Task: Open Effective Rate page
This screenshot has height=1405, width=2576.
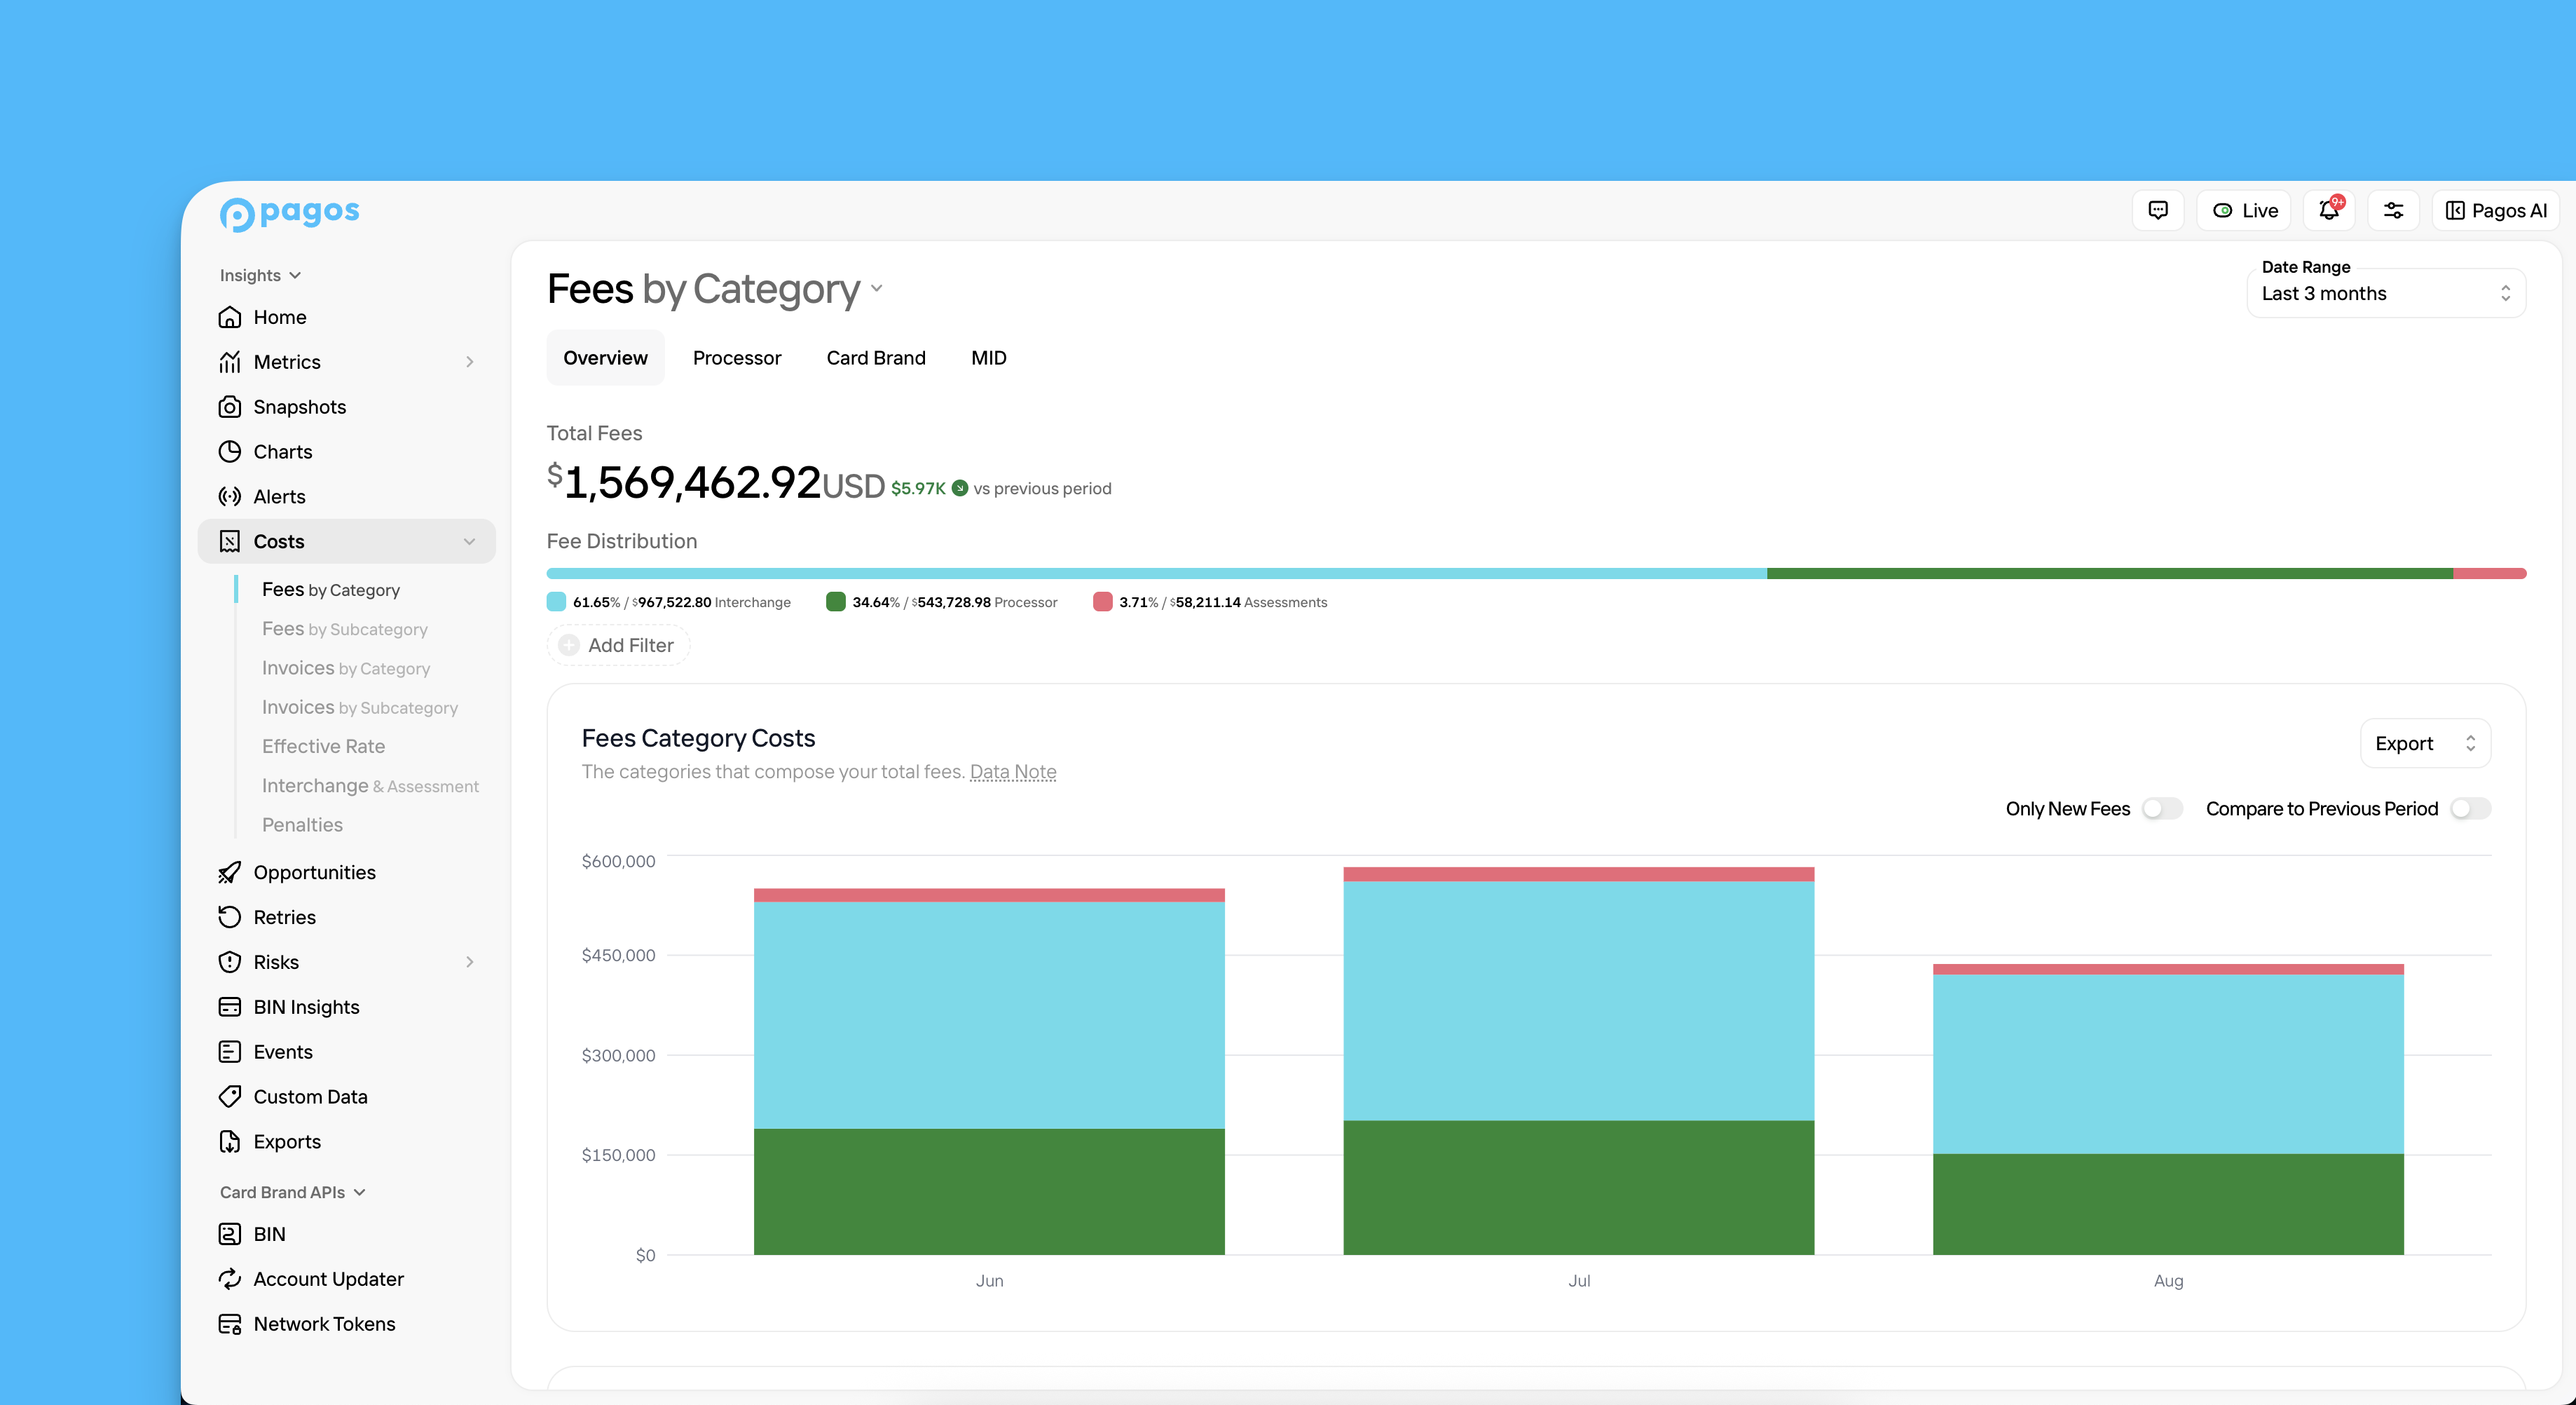Action: pyautogui.click(x=323, y=747)
